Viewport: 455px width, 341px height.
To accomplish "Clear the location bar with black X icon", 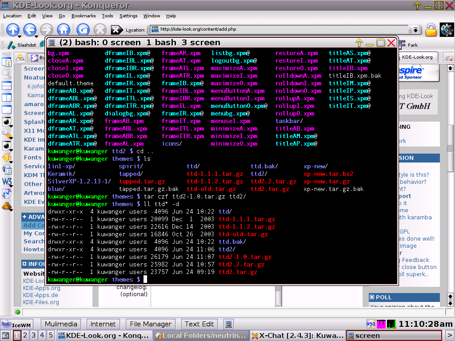I will point(116,30).
